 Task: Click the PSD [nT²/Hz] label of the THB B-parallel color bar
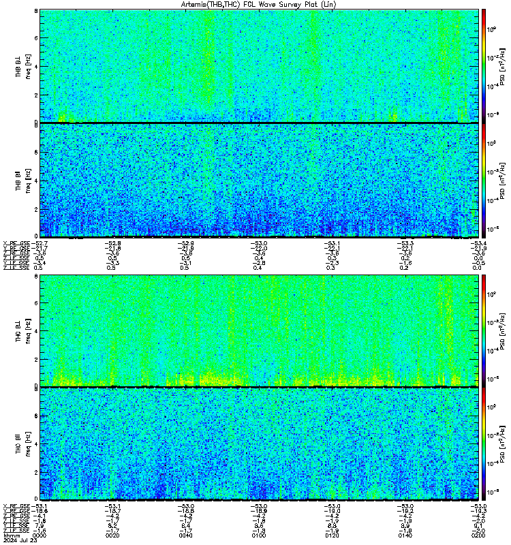[502, 181]
